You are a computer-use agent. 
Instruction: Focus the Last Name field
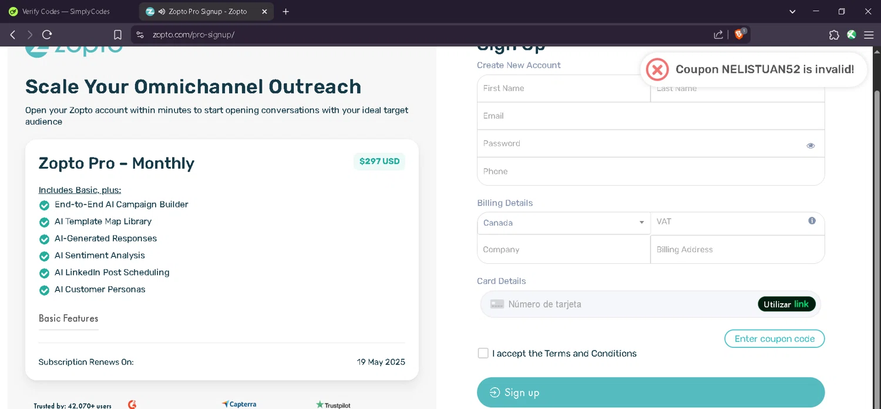(738, 88)
